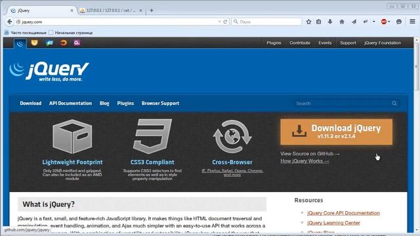
Task: Click the Cross-Browser heading
Action: [232, 162]
